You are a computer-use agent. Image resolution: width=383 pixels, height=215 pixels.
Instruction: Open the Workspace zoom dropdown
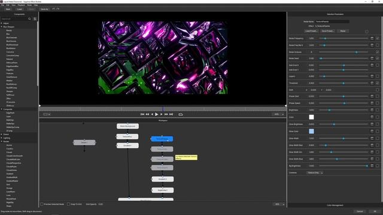point(279,204)
